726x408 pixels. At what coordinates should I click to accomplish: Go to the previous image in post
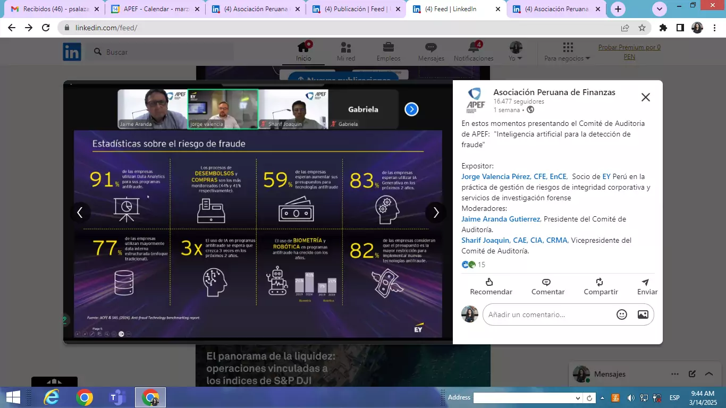point(80,212)
